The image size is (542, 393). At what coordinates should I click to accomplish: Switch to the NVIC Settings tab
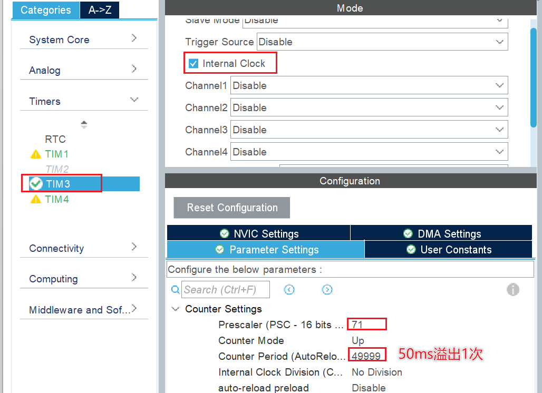tap(258, 233)
